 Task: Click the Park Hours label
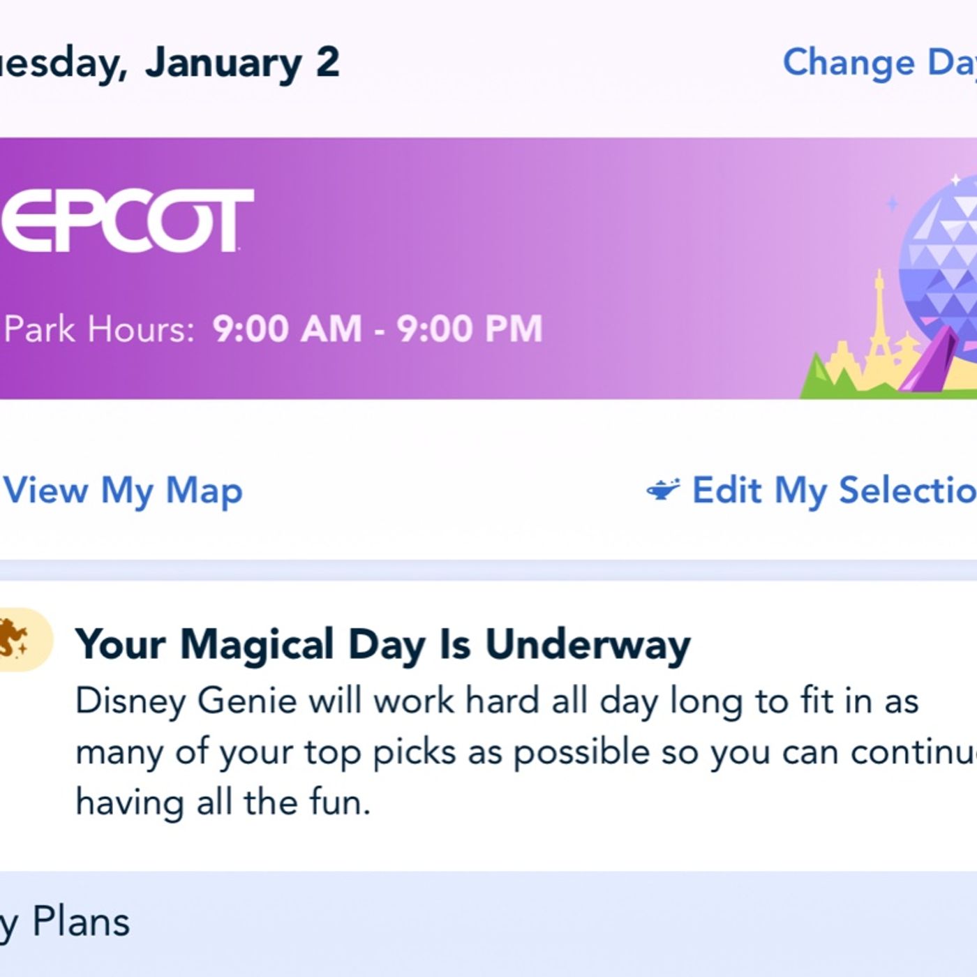point(99,329)
